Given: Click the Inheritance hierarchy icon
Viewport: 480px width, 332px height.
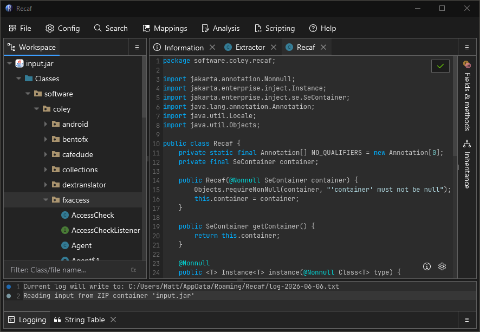Looking at the screenshot, I should [x=467, y=144].
